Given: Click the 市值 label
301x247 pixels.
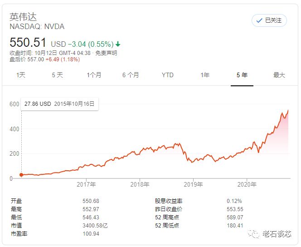Looking at the screenshot, I should (16, 226).
